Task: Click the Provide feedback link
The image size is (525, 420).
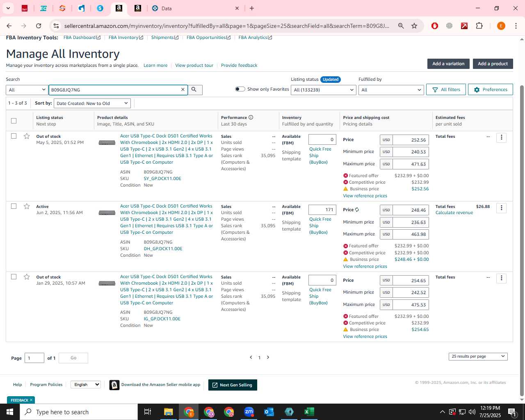Action: (x=239, y=65)
